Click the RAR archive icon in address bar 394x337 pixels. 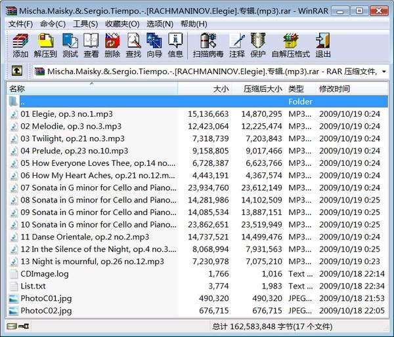(x=39, y=71)
